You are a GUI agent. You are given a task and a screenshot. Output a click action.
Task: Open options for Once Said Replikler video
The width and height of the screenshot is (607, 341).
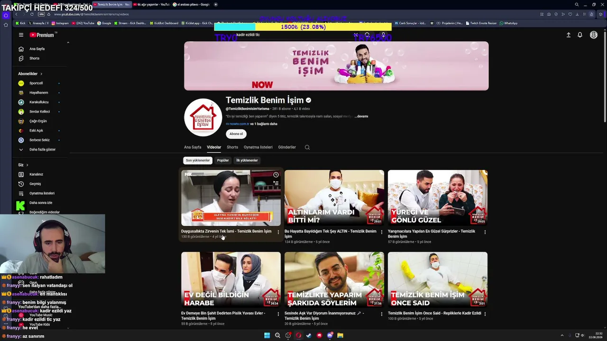coord(485,314)
